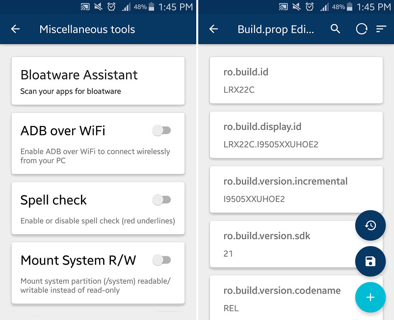
Task: Open search in Build.prop Editor
Action: 335,29
